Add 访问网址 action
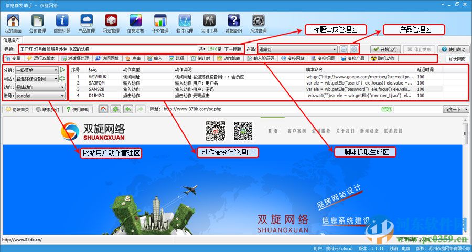The height and width of the screenshot is (252, 472). [x=107, y=58]
